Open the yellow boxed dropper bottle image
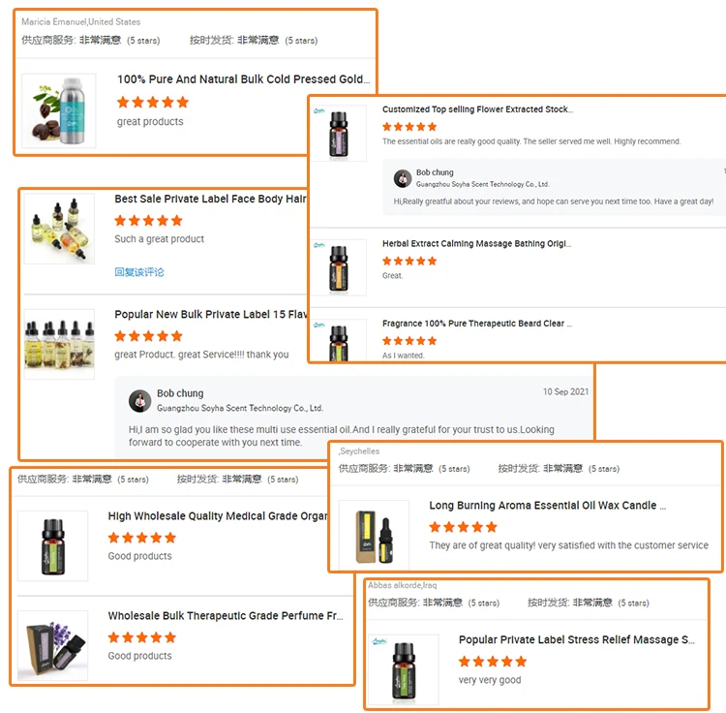The image size is (726, 713). tap(374, 535)
